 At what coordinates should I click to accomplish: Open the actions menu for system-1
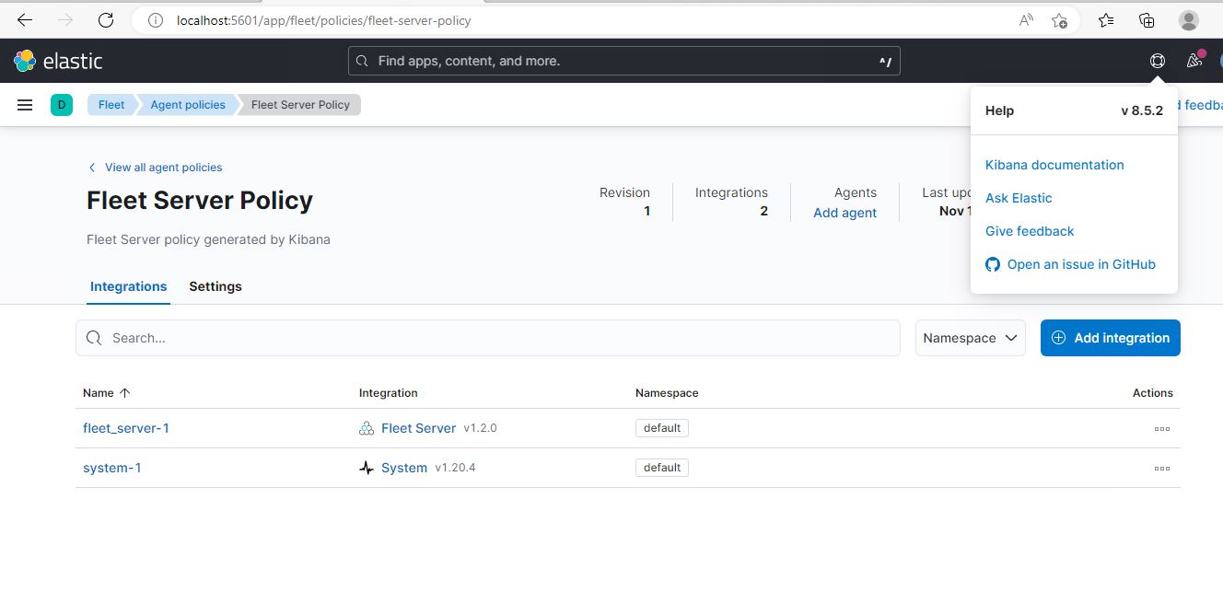[1161, 468]
